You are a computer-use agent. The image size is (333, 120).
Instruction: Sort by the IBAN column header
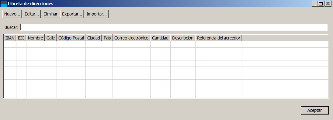pyautogui.click(x=10, y=38)
